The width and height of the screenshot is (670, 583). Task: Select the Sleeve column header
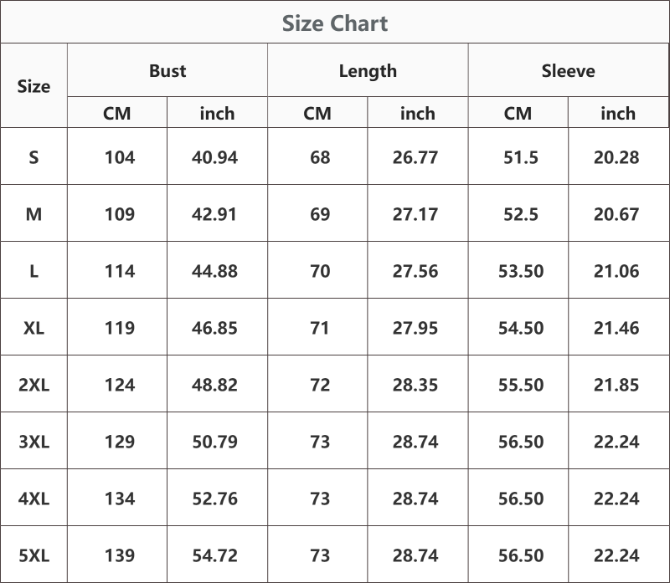[x=569, y=71]
